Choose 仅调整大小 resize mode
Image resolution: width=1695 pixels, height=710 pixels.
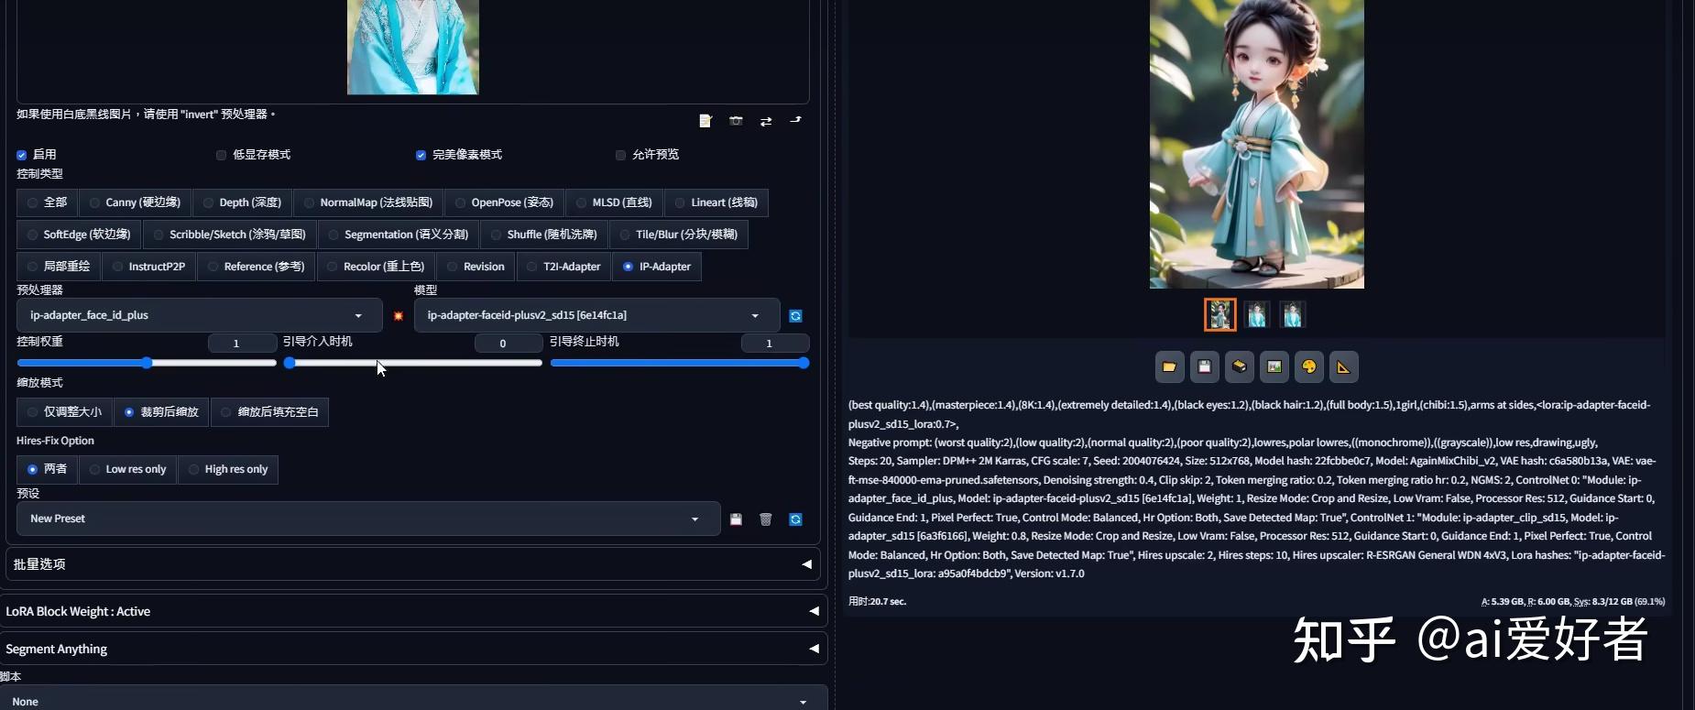64,412
